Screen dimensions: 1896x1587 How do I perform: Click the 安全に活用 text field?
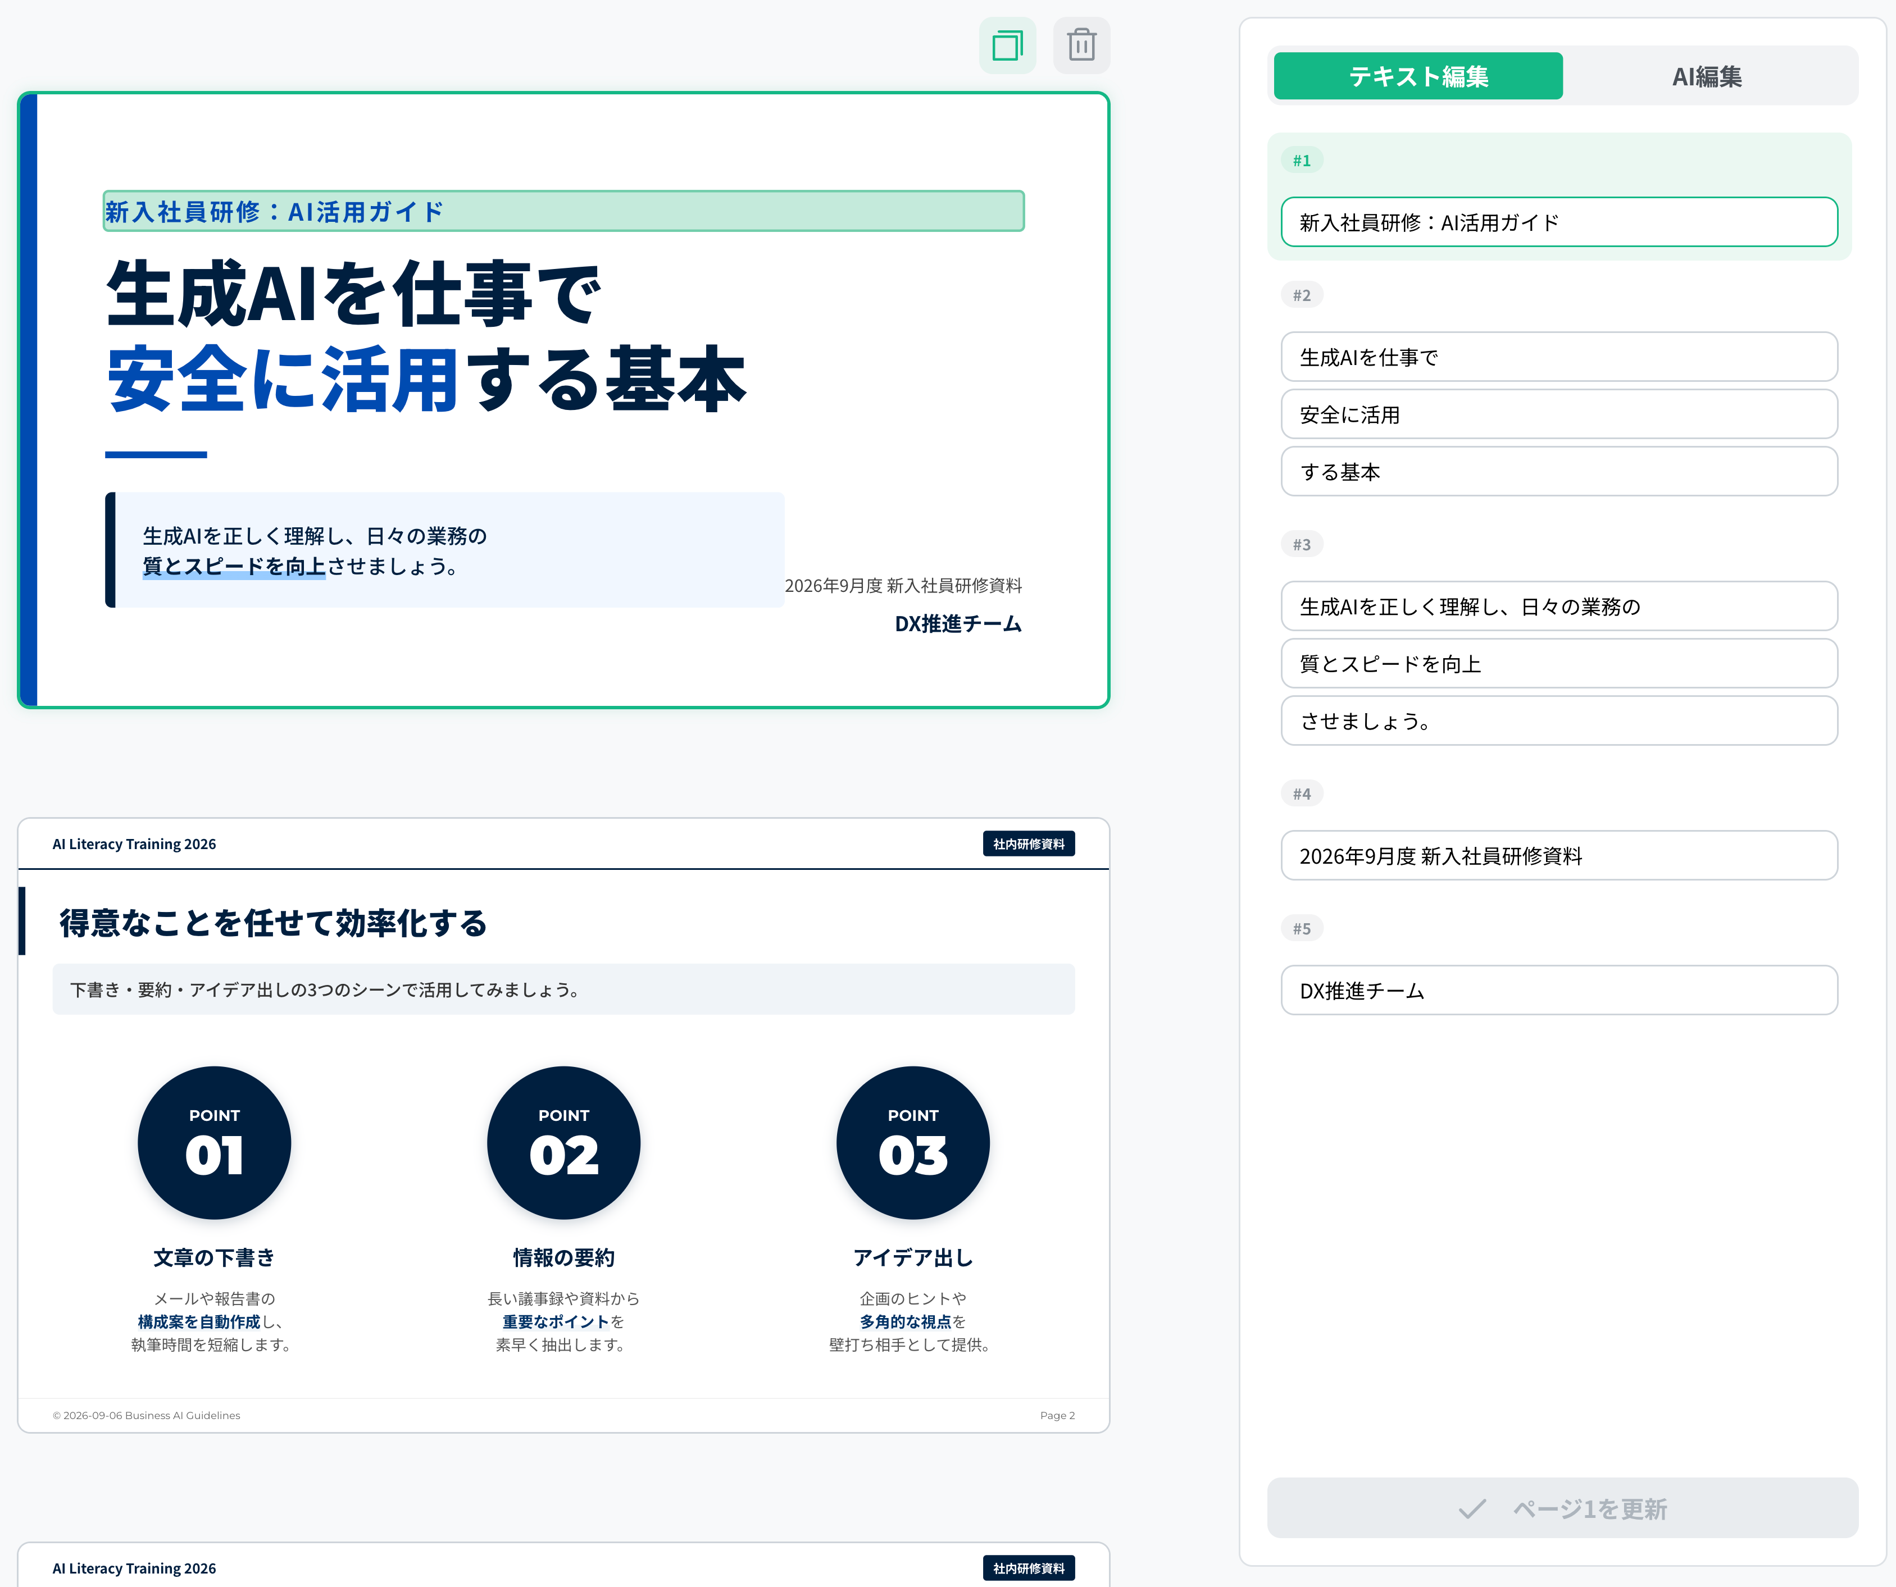[x=1559, y=414]
